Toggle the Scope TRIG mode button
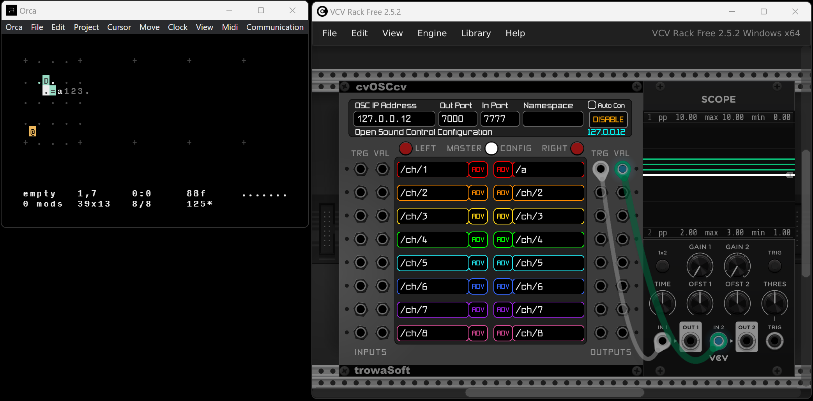Screen dimensions: 813x401 774,266
